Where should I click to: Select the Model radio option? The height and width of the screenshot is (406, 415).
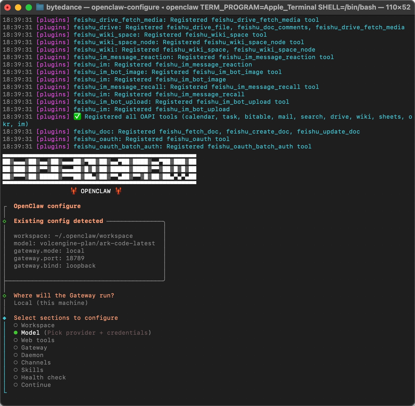[16, 333]
